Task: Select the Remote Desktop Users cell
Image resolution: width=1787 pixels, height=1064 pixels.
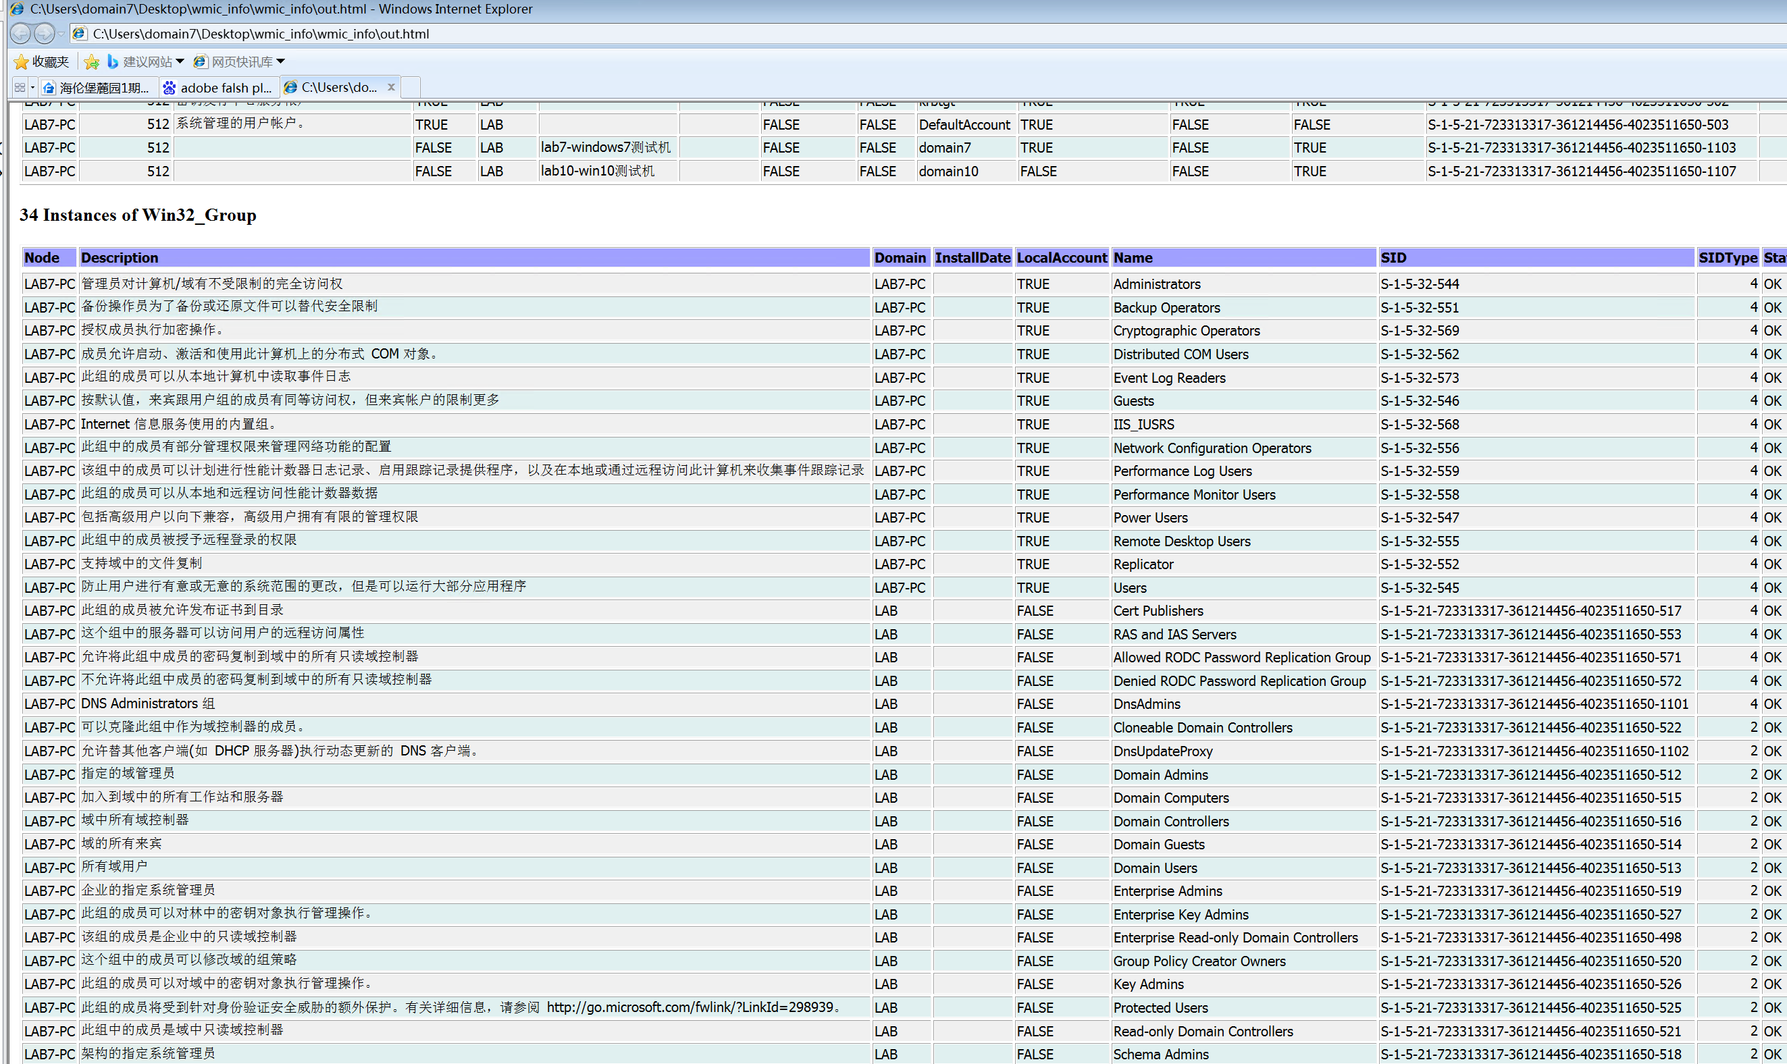Action: tap(1243, 541)
